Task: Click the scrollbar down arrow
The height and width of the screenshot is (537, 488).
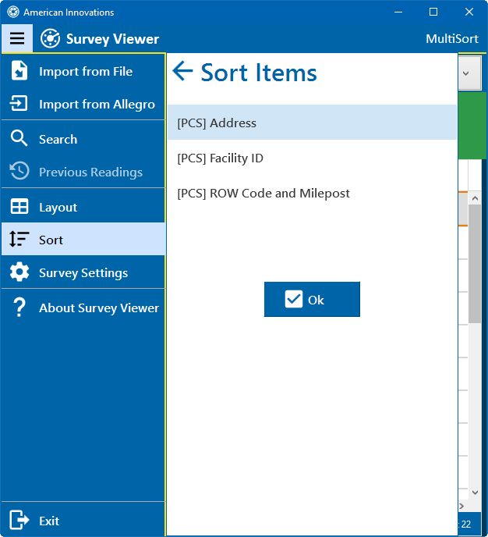Action: 475,493
